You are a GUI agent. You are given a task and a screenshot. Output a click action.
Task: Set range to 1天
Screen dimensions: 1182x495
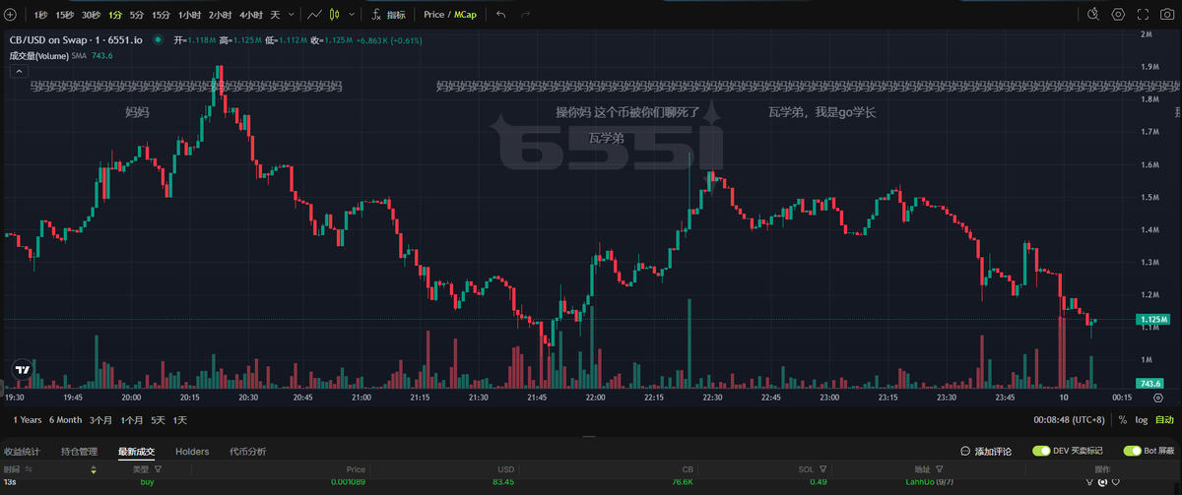pos(180,420)
